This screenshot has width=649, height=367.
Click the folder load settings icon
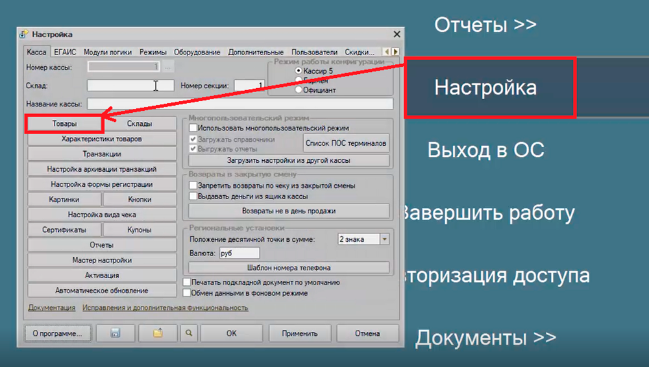[x=157, y=333]
